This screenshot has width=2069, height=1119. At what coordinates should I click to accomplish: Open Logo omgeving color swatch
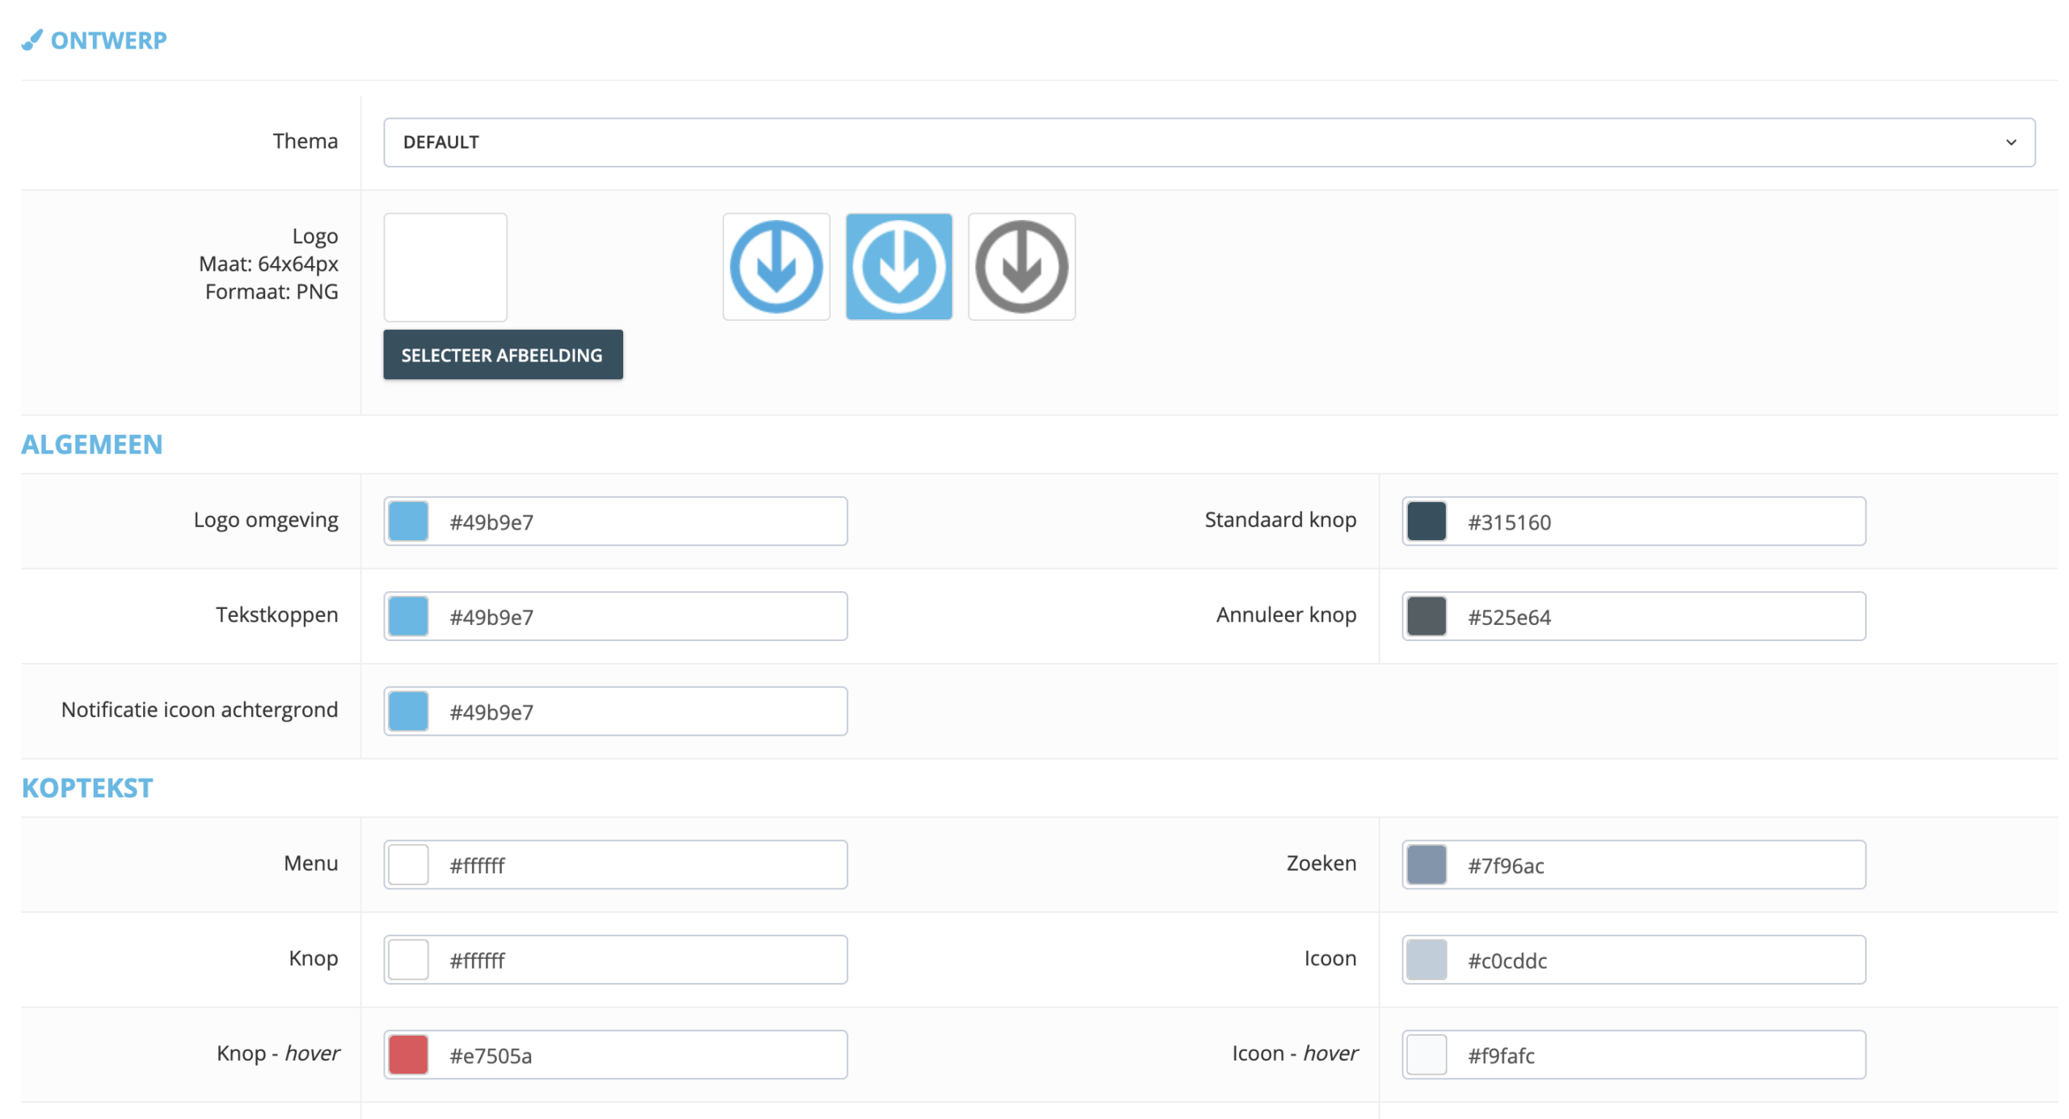pyautogui.click(x=408, y=521)
